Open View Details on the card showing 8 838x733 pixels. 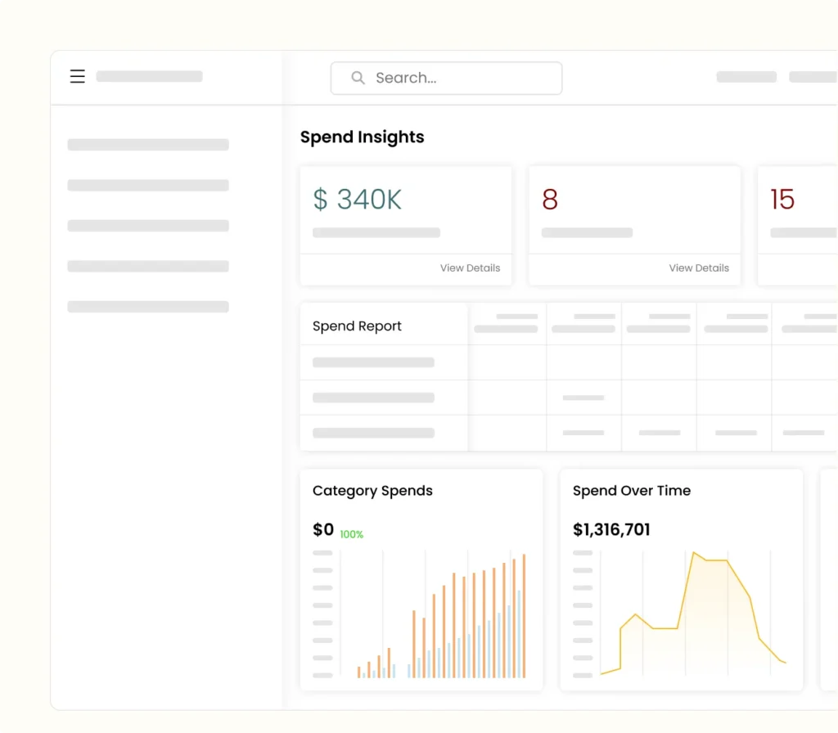698,268
